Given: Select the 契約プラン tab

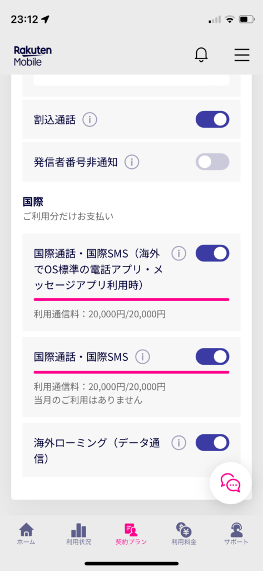Looking at the screenshot, I should pos(131,534).
